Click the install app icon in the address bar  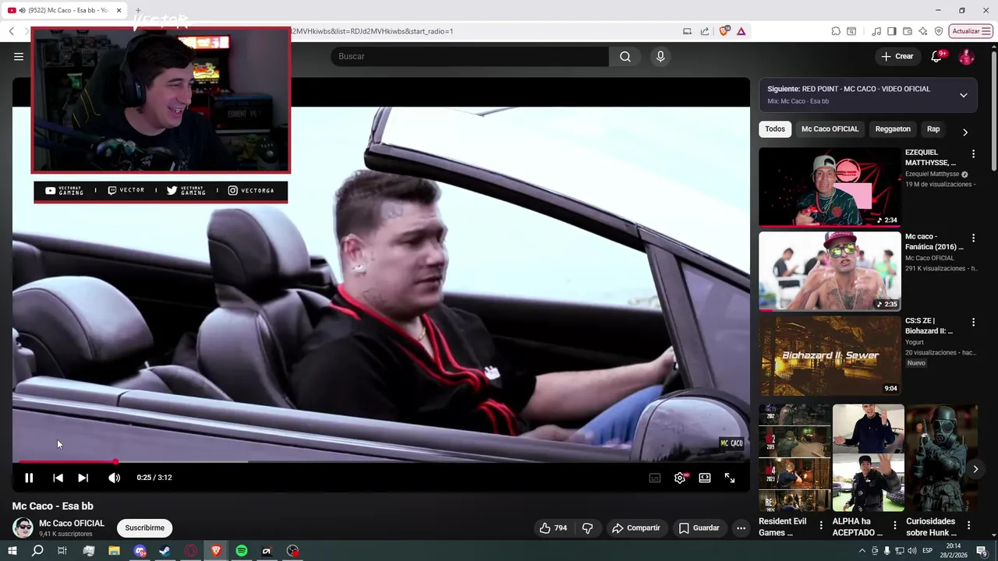pos(687,31)
